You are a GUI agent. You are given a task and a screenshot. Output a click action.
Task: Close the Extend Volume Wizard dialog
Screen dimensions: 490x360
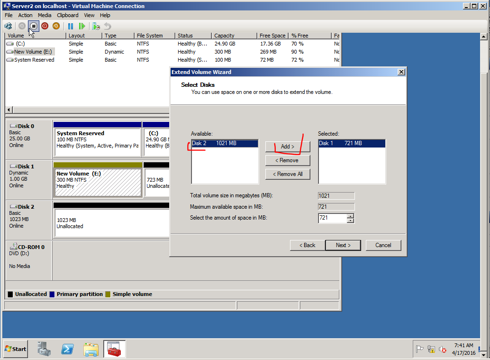pos(401,72)
